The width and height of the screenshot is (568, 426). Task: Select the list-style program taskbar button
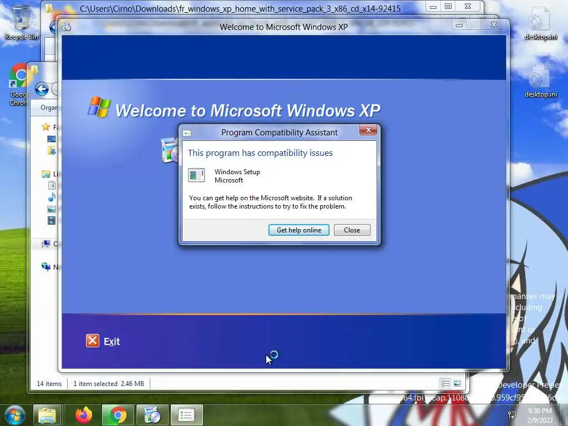coord(186,415)
